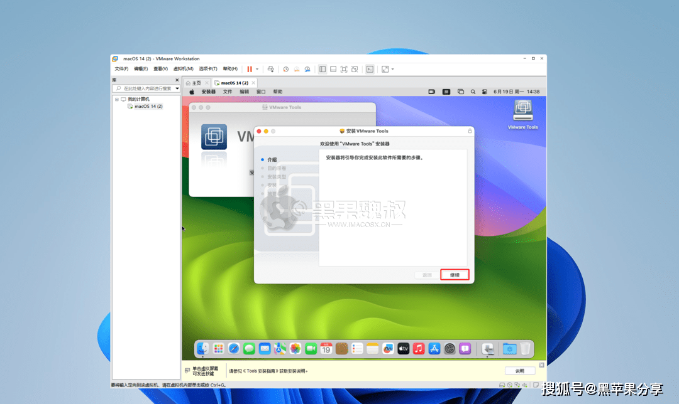Take a snapshot using the clock icon
679x404 pixels.
(286, 69)
